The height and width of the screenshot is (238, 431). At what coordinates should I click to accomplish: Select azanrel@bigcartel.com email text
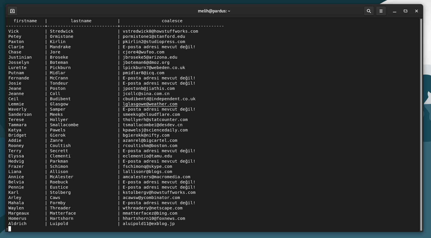pyautogui.click(x=150, y=140)
